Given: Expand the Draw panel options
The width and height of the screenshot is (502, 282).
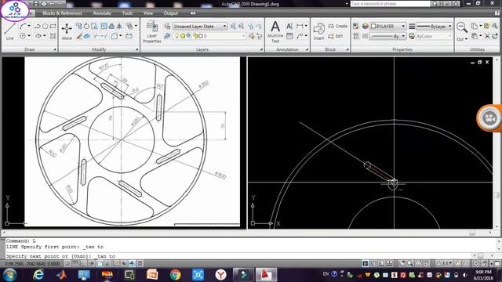Looking at the screenshot, I should pos(55,49).
